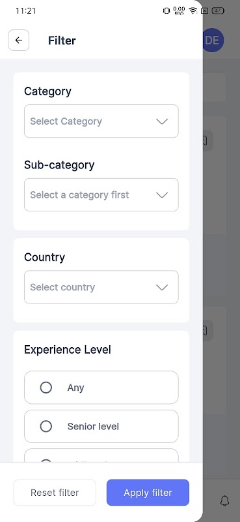Click the Apply filter button
This screenshot has height=522, width=240.
[x=148, y=493]
